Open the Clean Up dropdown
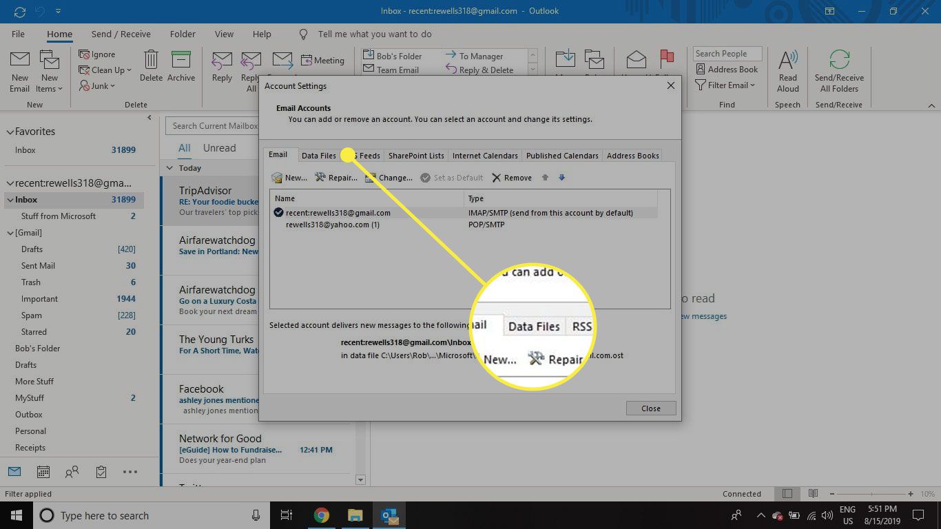The width and height of the screenshot is (941, 529). click(x=105, y=70)
